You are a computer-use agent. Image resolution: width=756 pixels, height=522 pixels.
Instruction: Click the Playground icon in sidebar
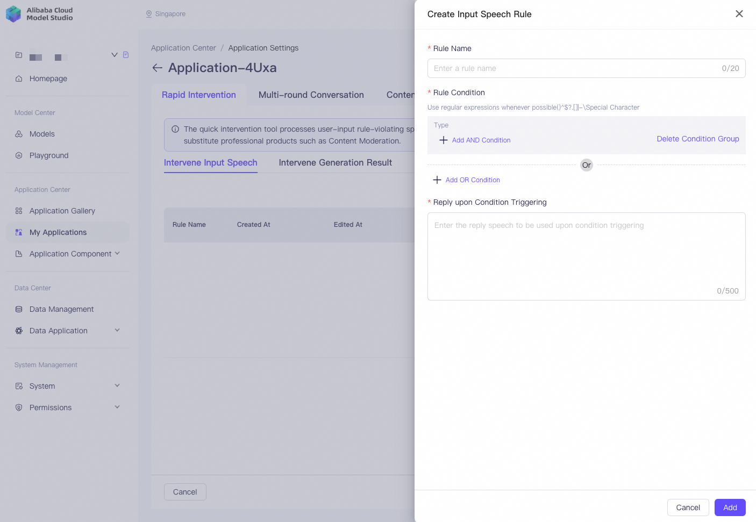coord(19,155)
